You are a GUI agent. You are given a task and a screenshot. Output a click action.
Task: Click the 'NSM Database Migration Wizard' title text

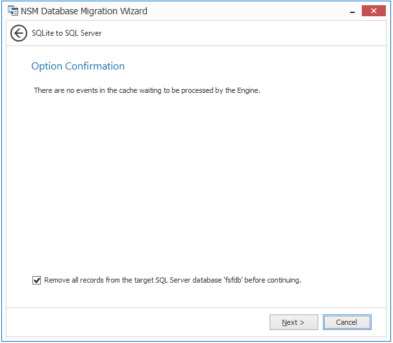[x=84, y=11]
